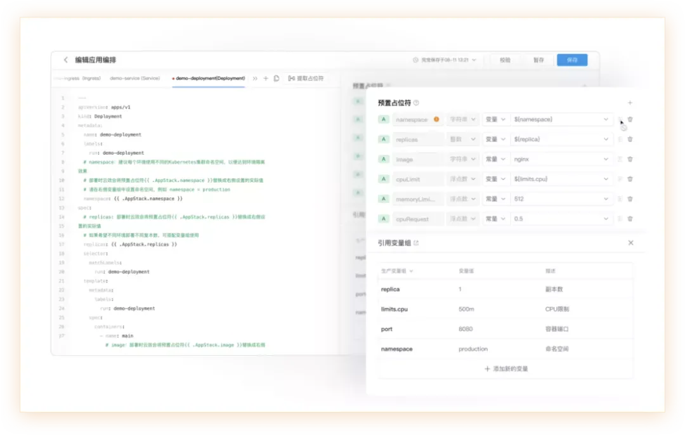The width and height of the screenshot is (685, 435).
Task: Close the 引用变量组 panel
Action: [630, 243]
